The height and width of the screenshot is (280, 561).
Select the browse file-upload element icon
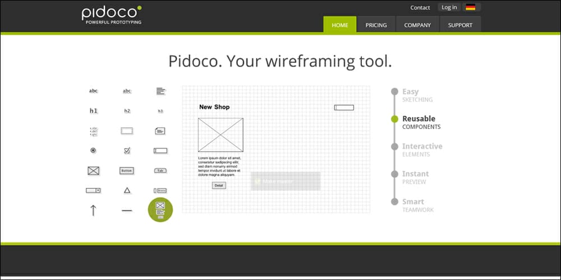pyautogui.click(x=160, y=190)
